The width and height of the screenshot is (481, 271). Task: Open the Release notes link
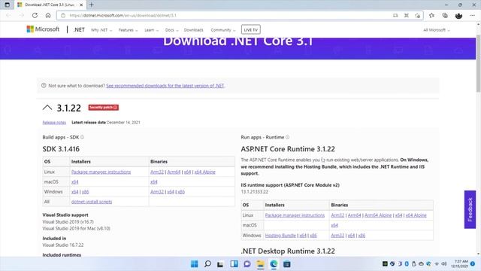pos(54,122)
